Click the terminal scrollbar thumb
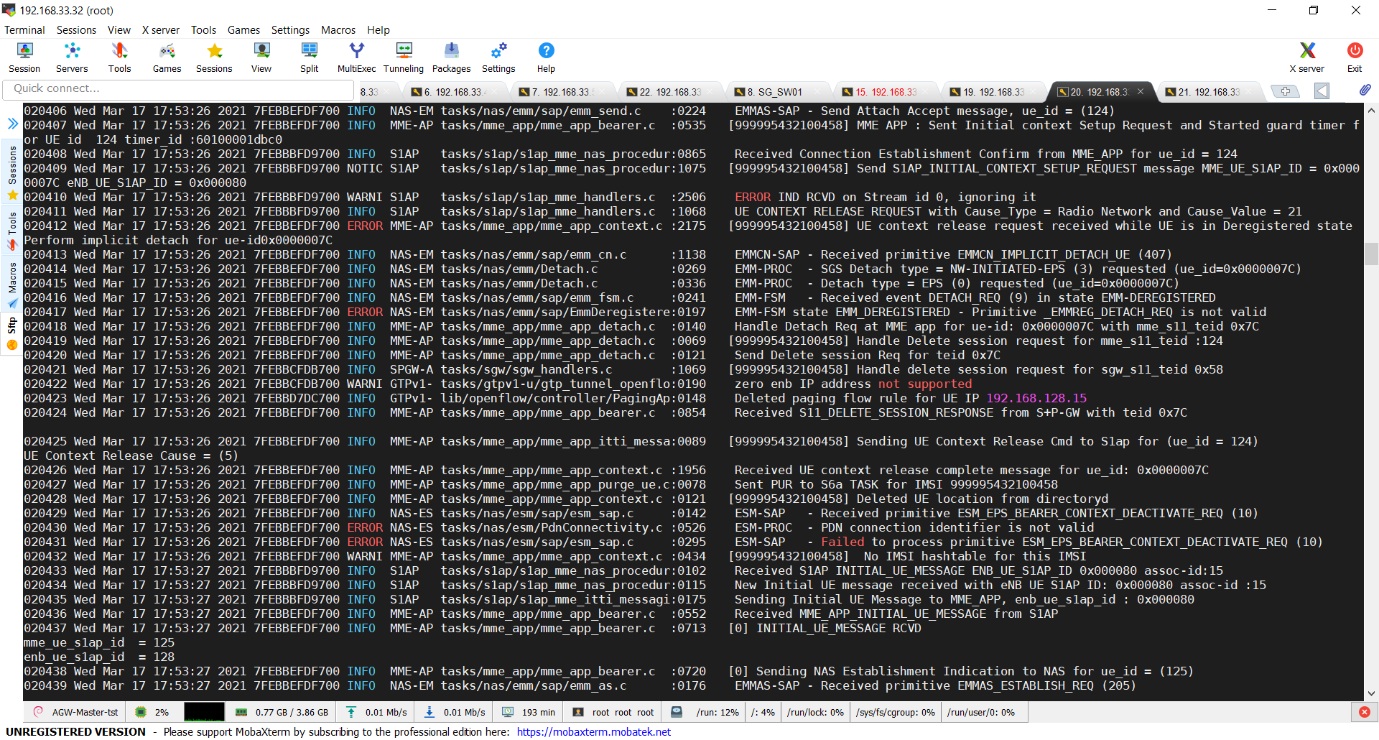The height and width of the screenshot is (740, 1379). point(1371,254)
